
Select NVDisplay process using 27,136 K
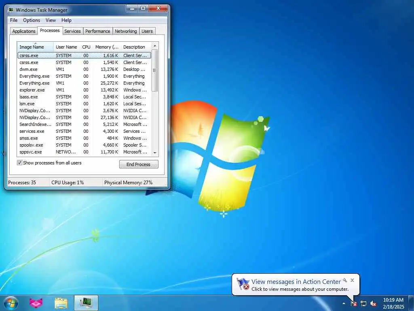tap(84, 117)
